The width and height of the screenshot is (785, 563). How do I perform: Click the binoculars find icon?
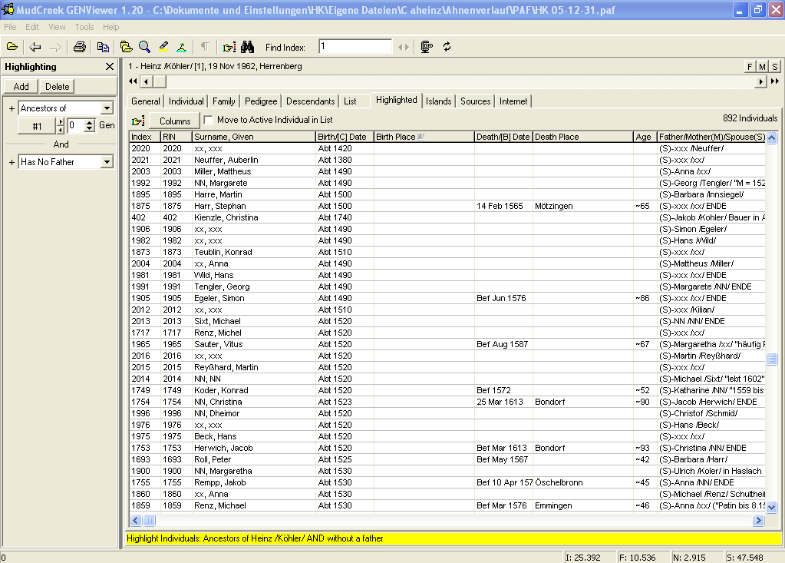coord(247,47)
